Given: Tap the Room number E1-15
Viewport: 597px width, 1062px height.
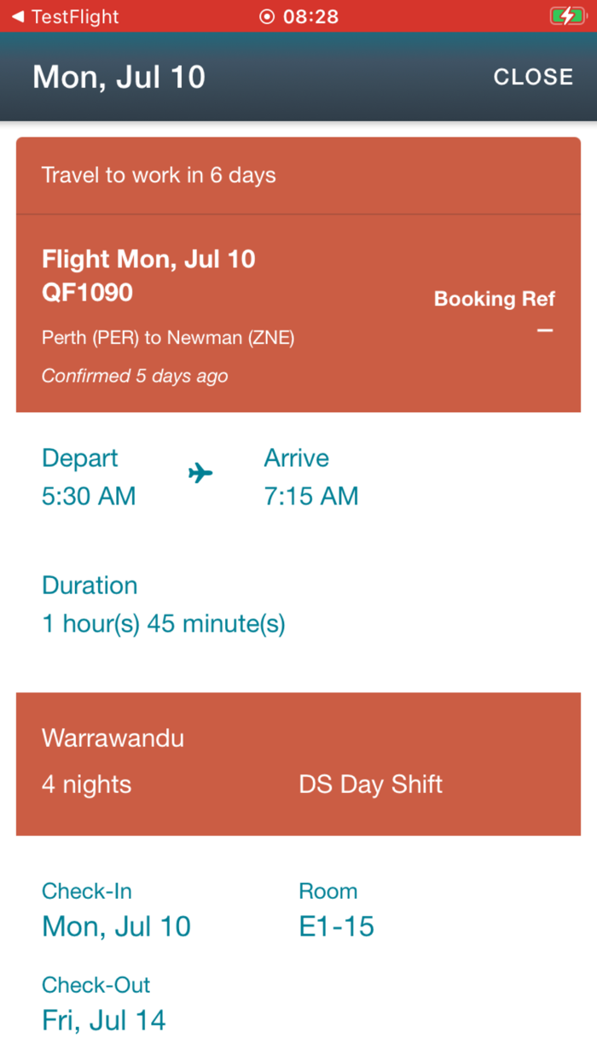Looking at the screenshot, I should [x=336, y=926].
